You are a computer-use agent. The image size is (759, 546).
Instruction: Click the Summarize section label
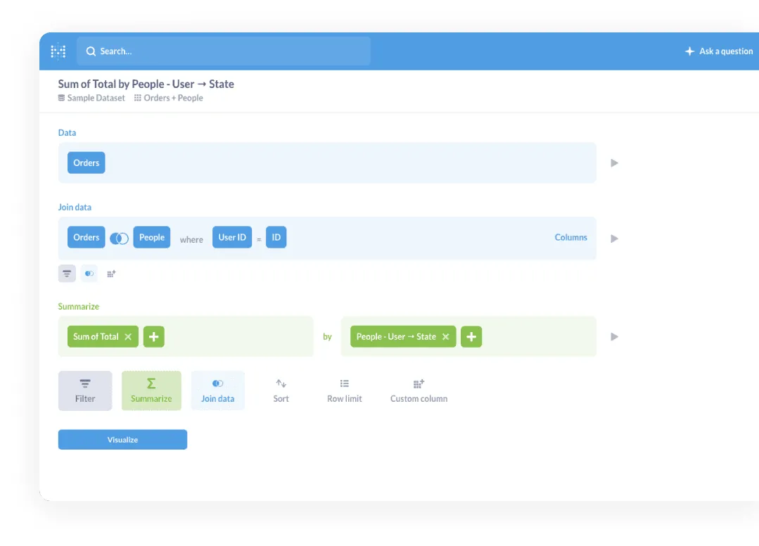[78, 306]
